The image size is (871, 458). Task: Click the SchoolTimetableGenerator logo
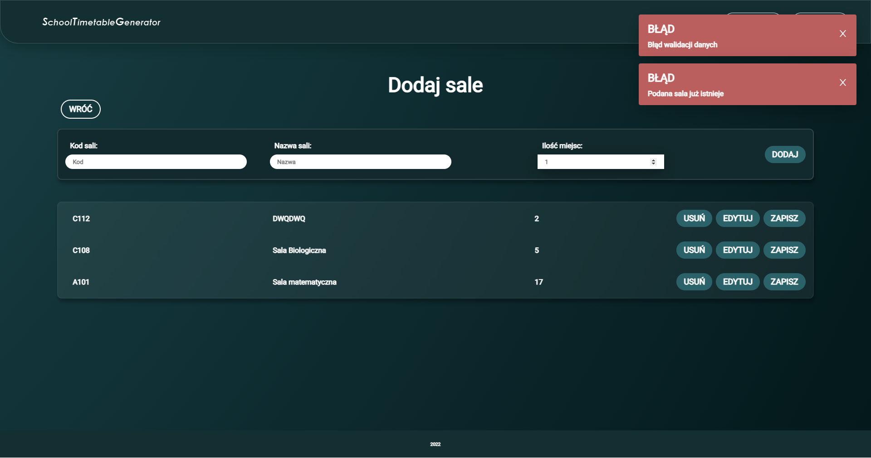point(101,22)
